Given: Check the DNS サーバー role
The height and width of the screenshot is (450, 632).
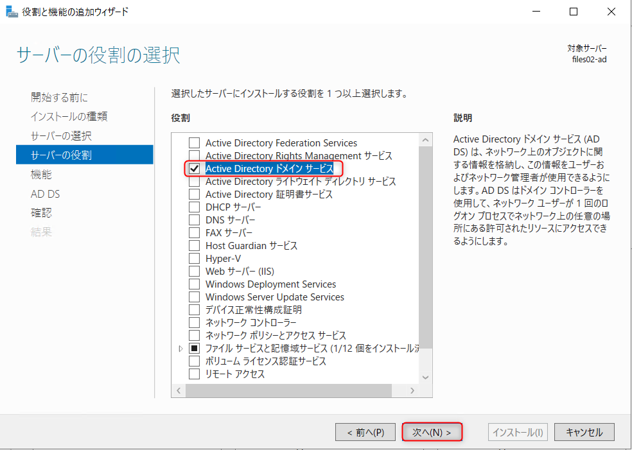Looking at the screenshot, I should (x=194, y=220).
